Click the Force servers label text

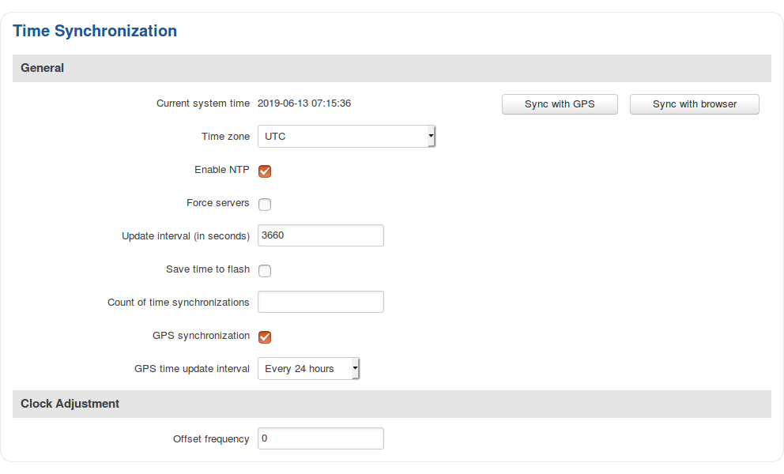(217, 203)
